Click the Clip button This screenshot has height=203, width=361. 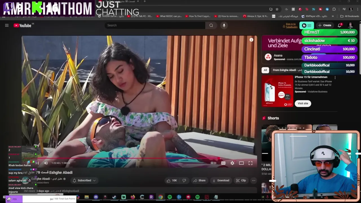click(241, 180)
